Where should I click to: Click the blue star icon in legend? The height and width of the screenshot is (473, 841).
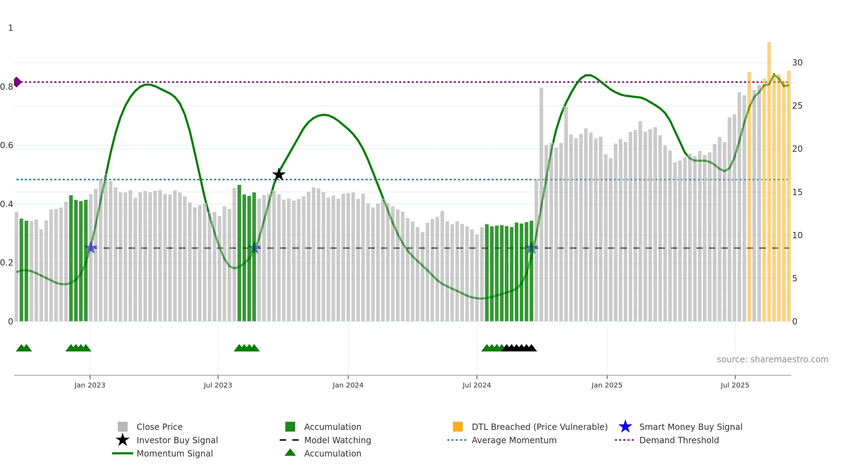pyautogui.click(x=625, y=427)
